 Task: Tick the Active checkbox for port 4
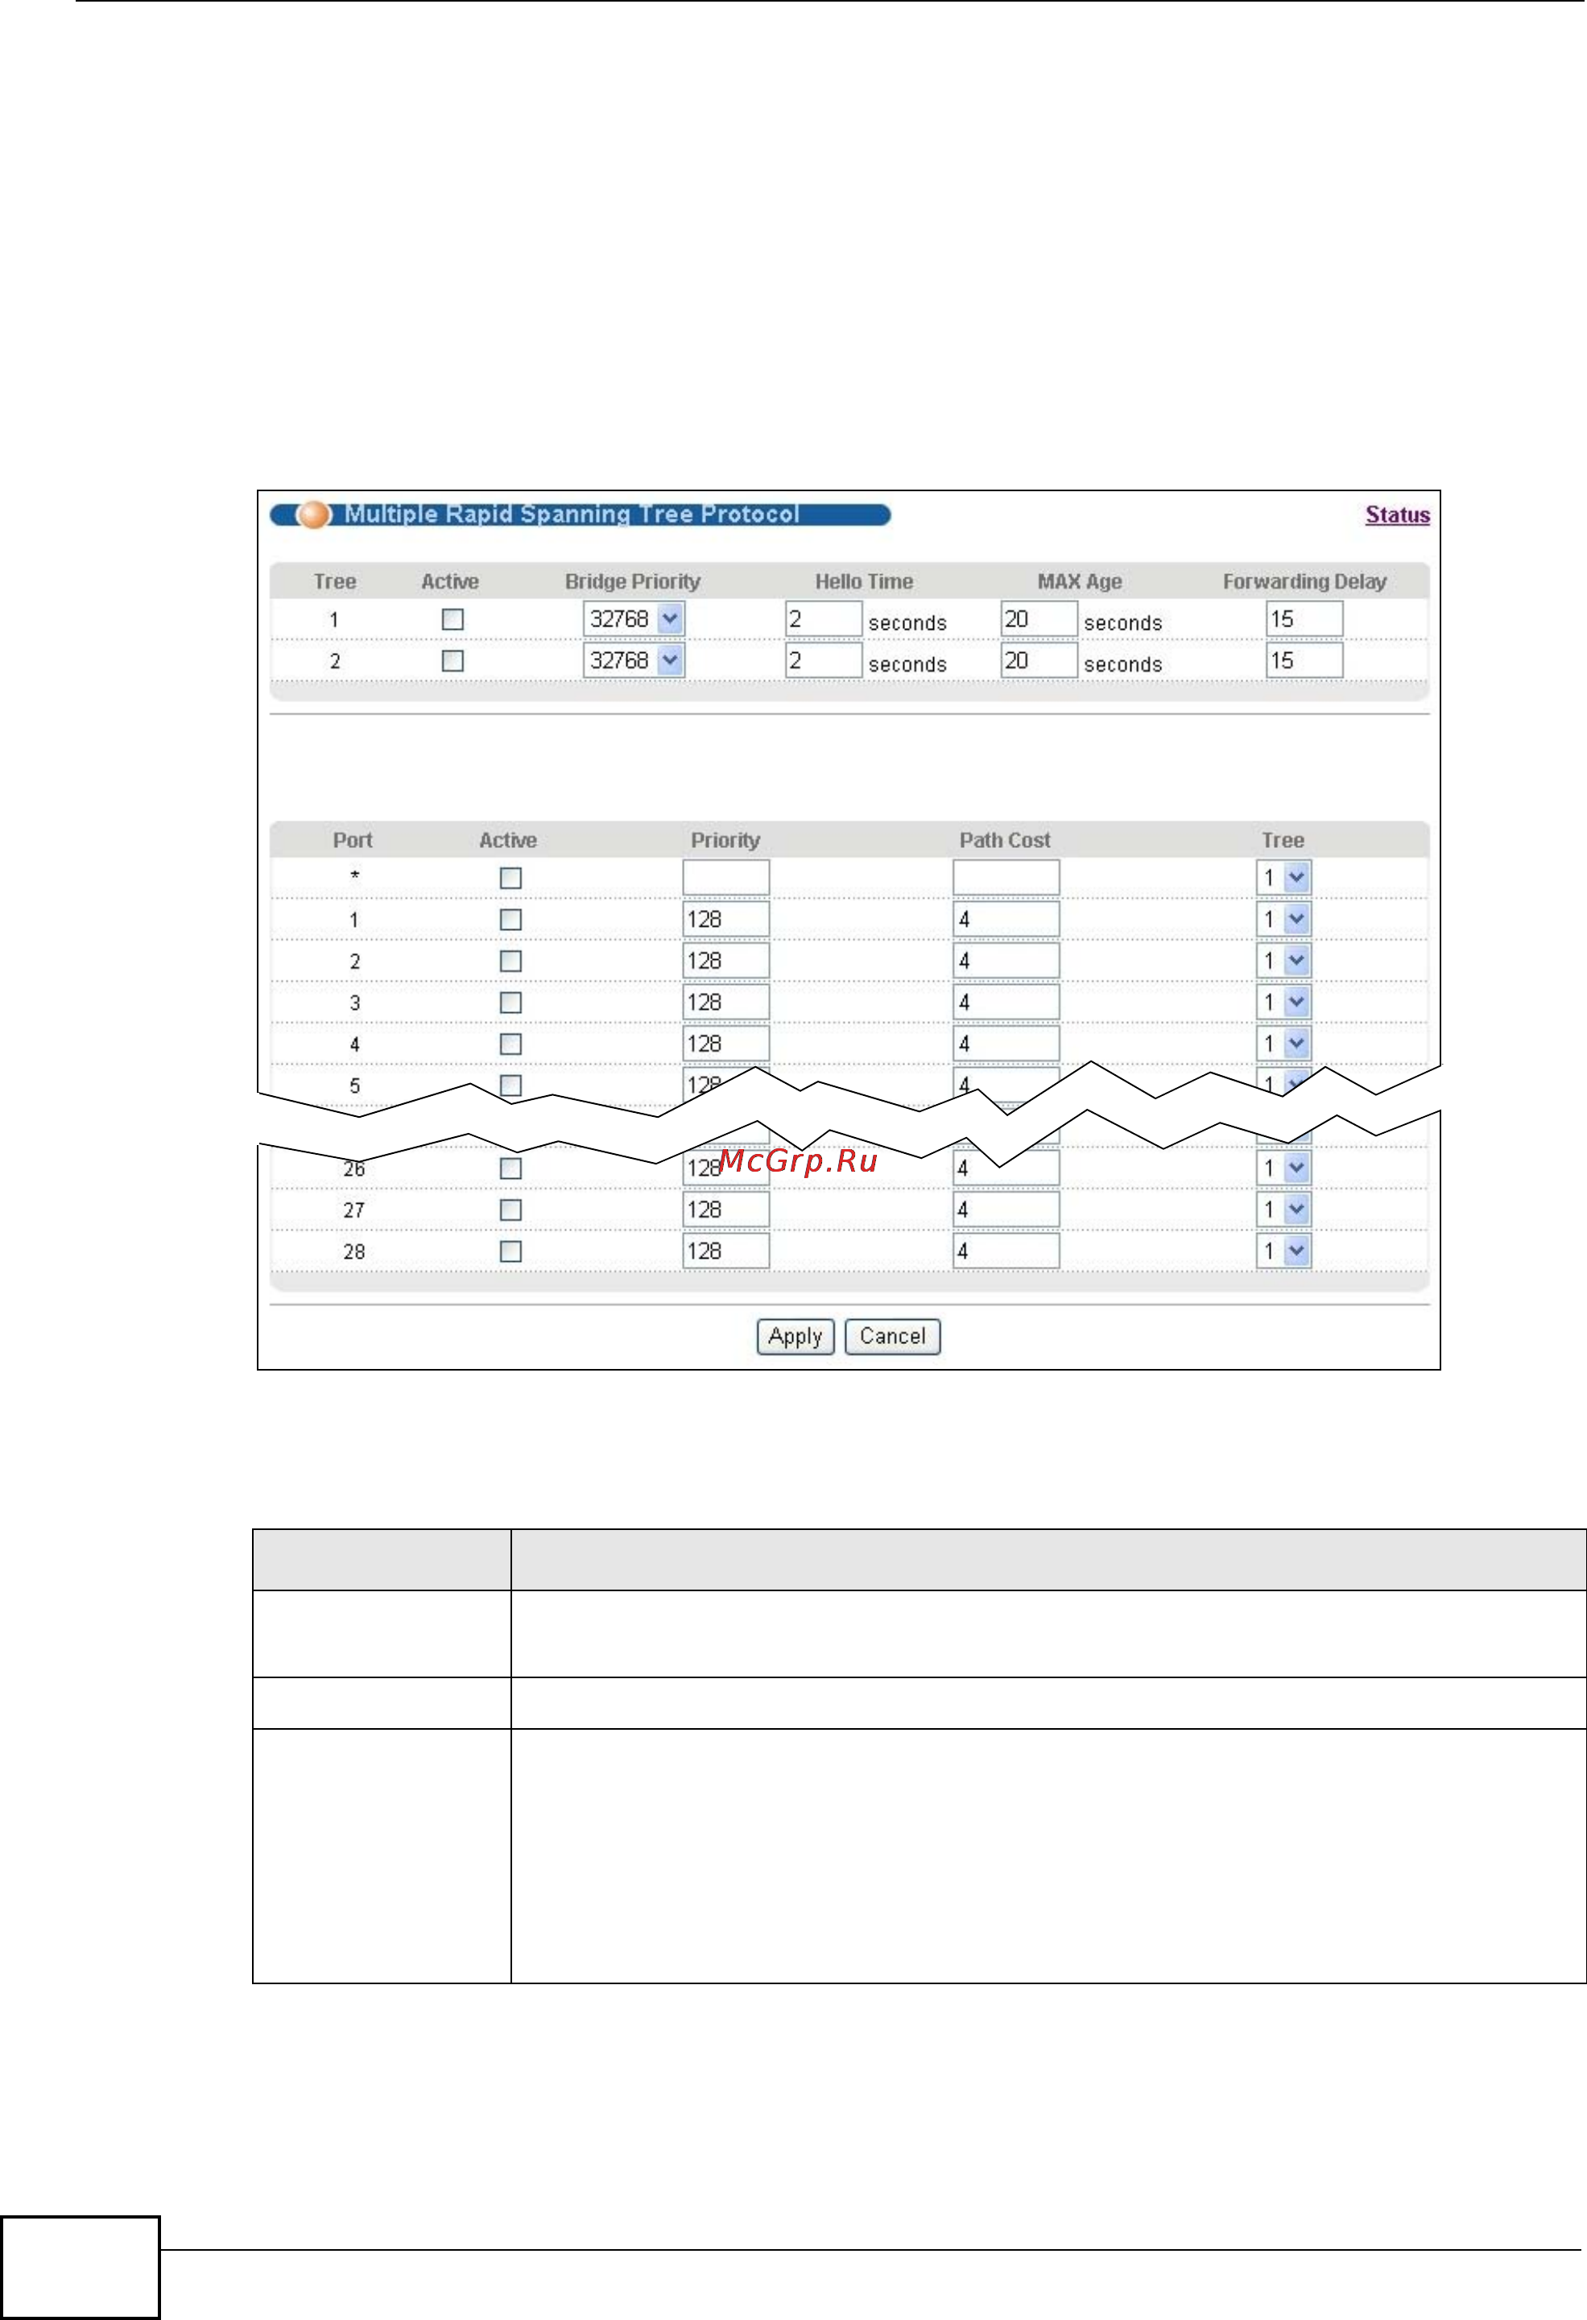coord(511,1044)
